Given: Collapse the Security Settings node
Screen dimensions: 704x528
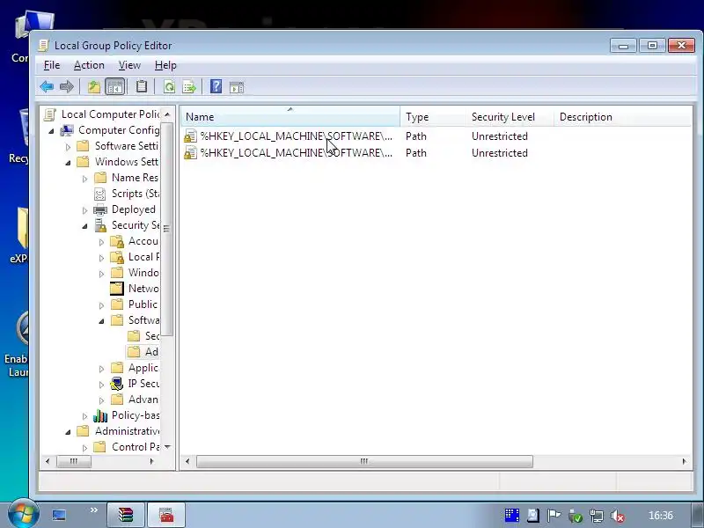Looking at the screenshot, I should point(84,226).
